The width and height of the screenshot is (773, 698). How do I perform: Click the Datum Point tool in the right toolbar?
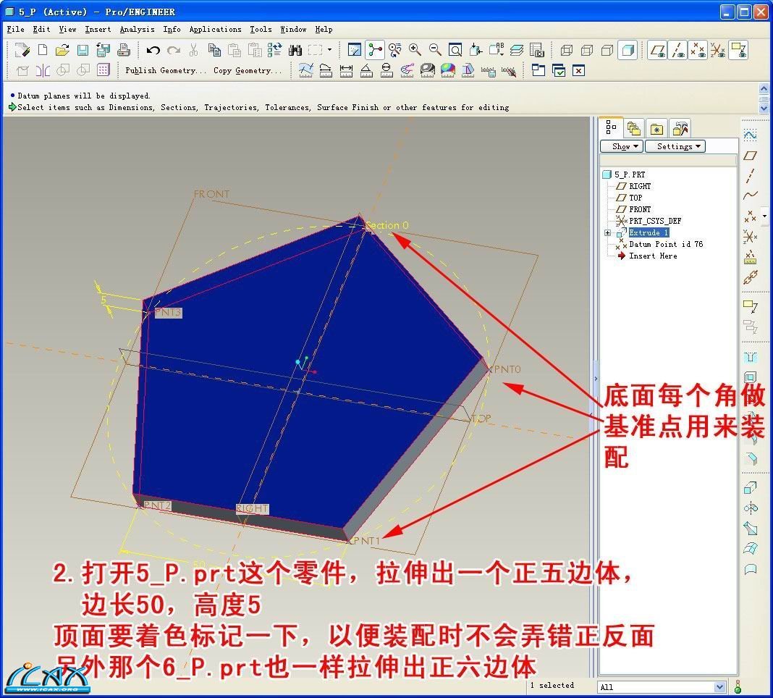point(750,216)
